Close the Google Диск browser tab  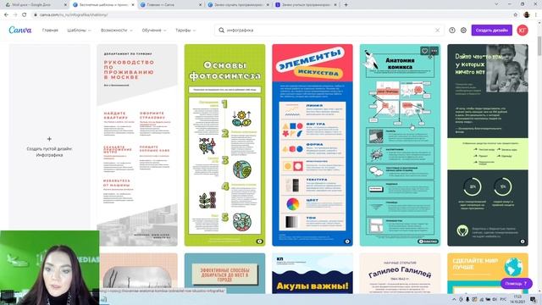point(66,5)
